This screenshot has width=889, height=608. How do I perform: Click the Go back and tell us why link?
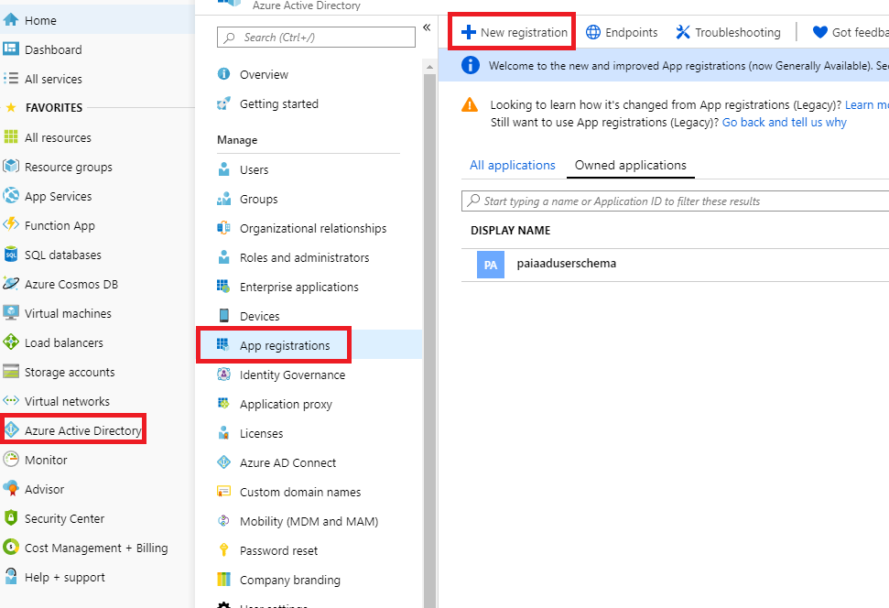coord(784,122)
